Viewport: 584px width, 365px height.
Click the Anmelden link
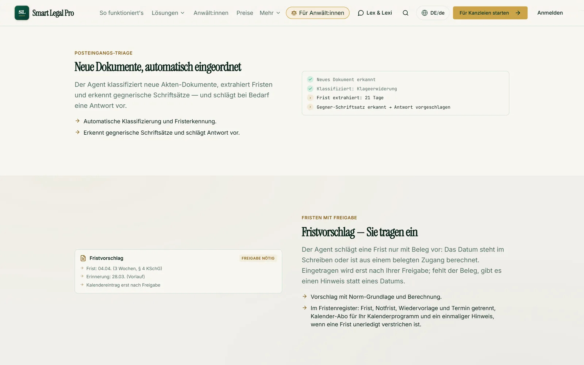tap(550, 13)
